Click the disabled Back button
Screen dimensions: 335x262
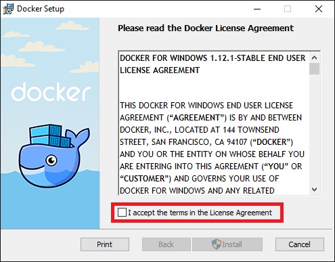point(166,244)
